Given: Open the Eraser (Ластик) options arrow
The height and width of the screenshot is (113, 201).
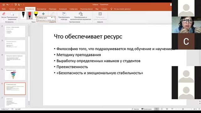Looking at the screenshot, I should tap(4, 19).
